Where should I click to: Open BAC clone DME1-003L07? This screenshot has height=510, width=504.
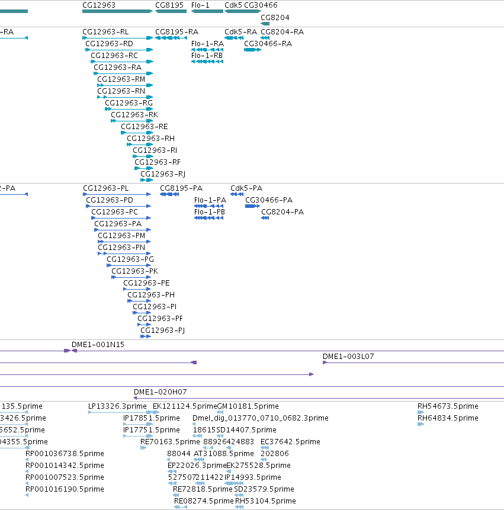click(348, 357)
